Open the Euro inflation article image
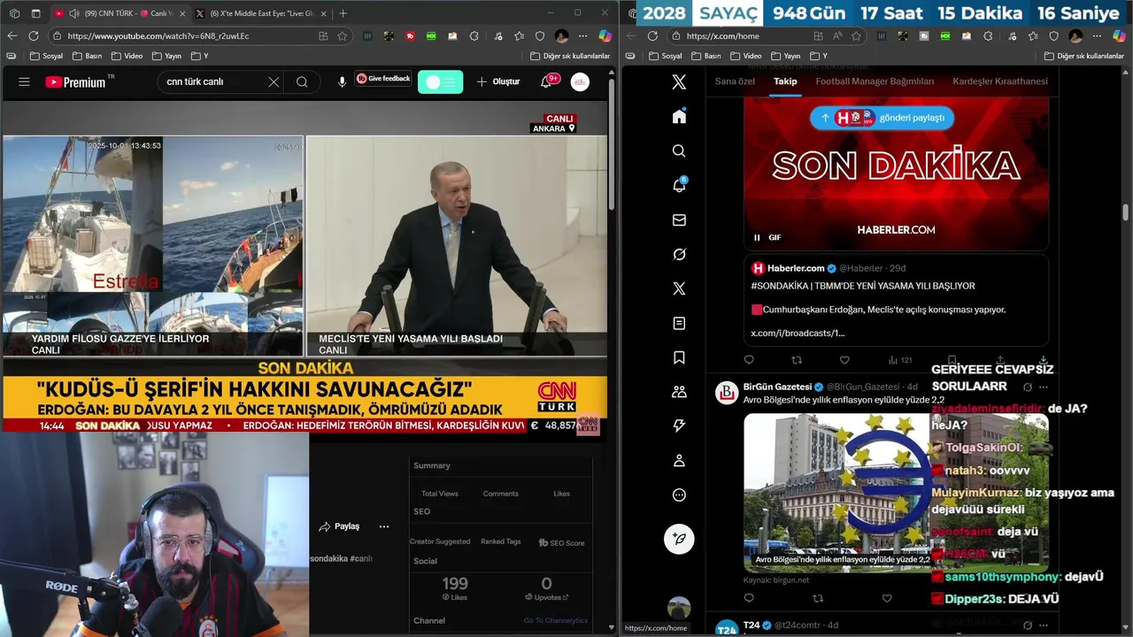Image resolution: width=1133 pixels, height=637 pixels. [x=896, y=492]
